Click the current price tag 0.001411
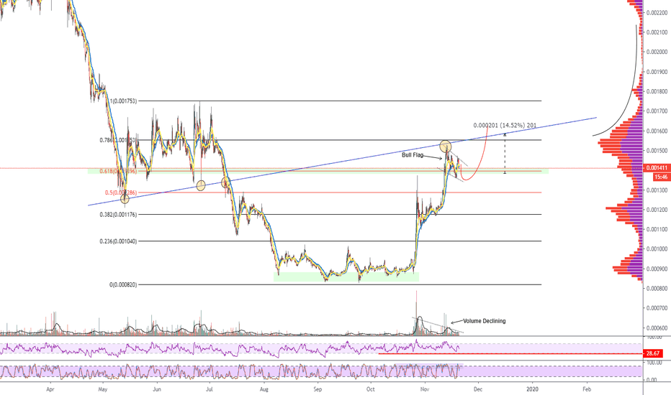 (656, 168)
